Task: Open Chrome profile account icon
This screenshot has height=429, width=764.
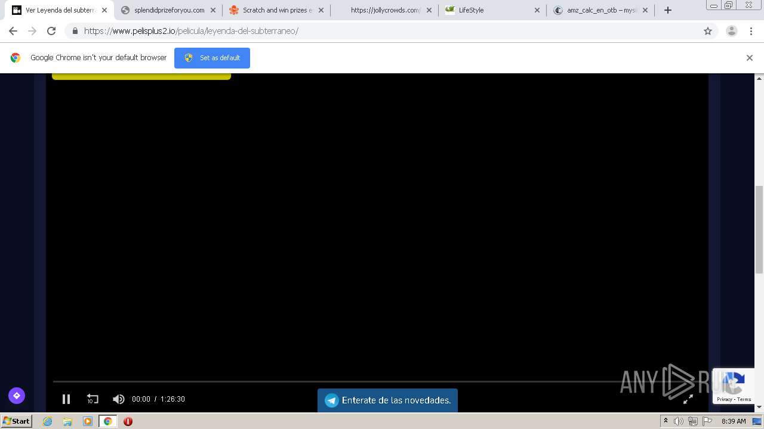Action: click(732, 31)
